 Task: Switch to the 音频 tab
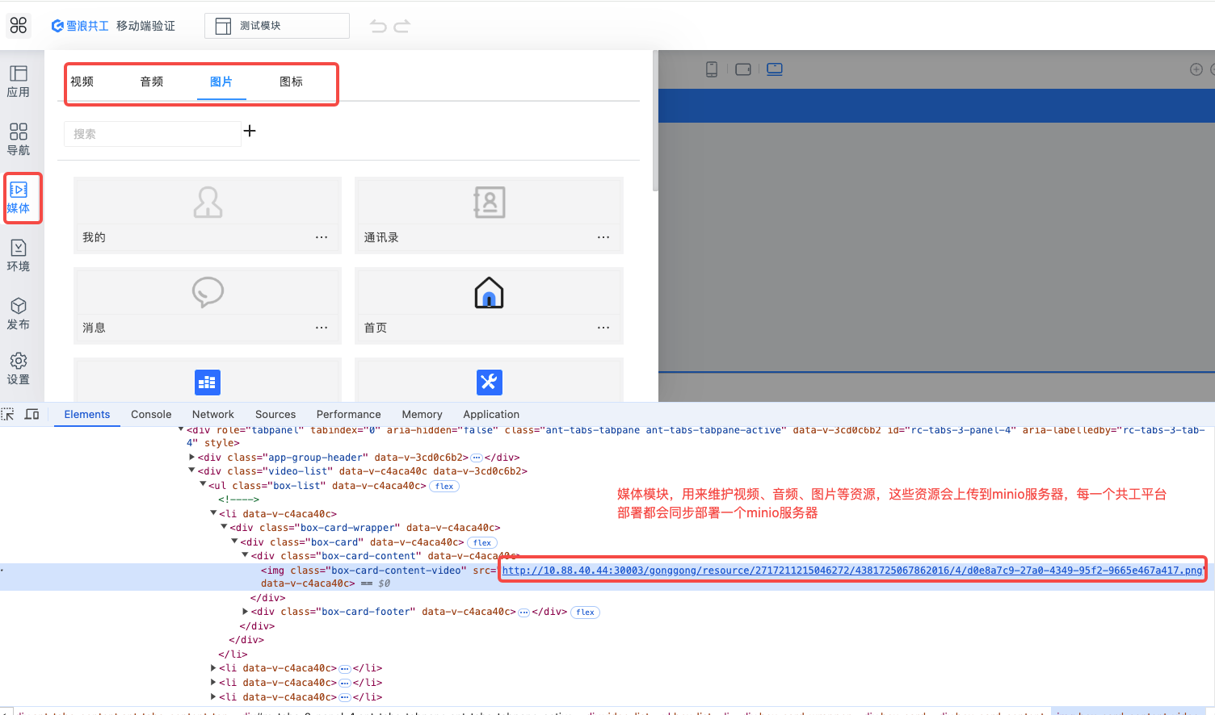152,82
